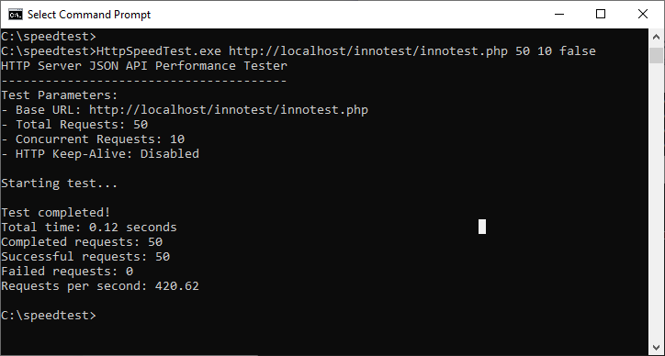Click the vertical scrollbar thumb
The width and height of the screenshot is (665, 356).
tap(656, 55)
